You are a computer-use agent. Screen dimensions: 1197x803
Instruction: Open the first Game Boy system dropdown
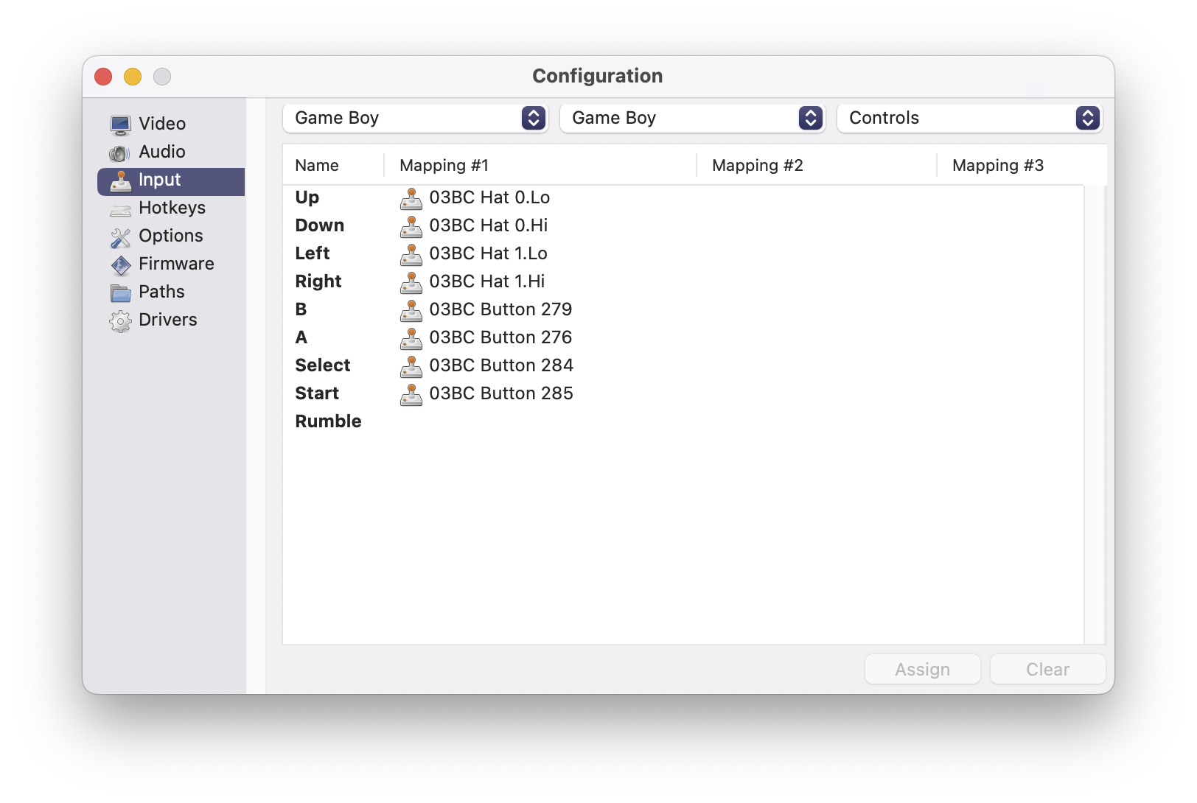tap(415, 118)
